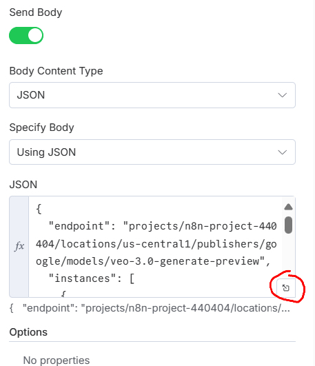Open the Using JSON dropdown

(152, 152)
